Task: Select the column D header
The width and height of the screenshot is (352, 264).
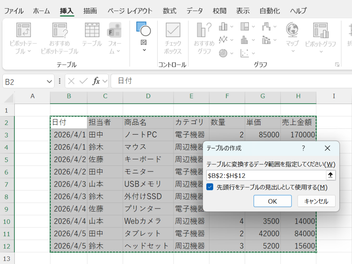Action: (148, 96)
